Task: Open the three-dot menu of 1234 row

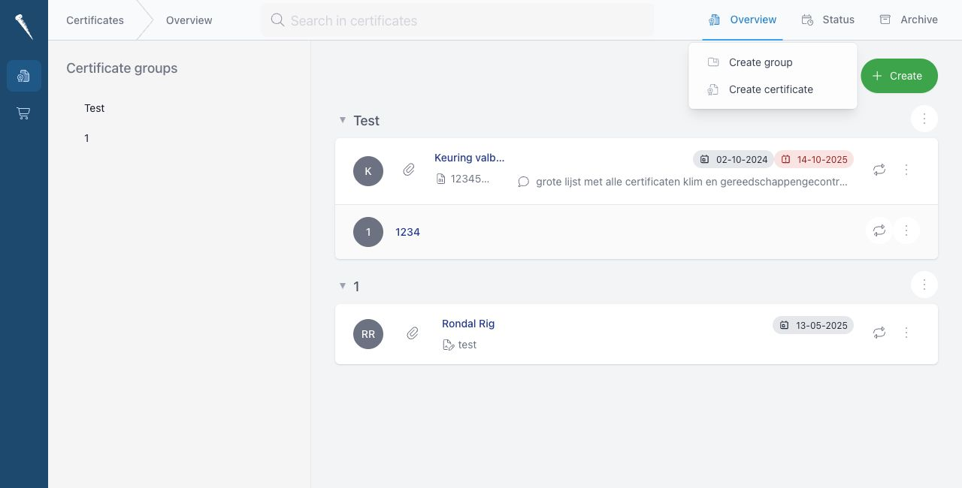Action: 906,230
